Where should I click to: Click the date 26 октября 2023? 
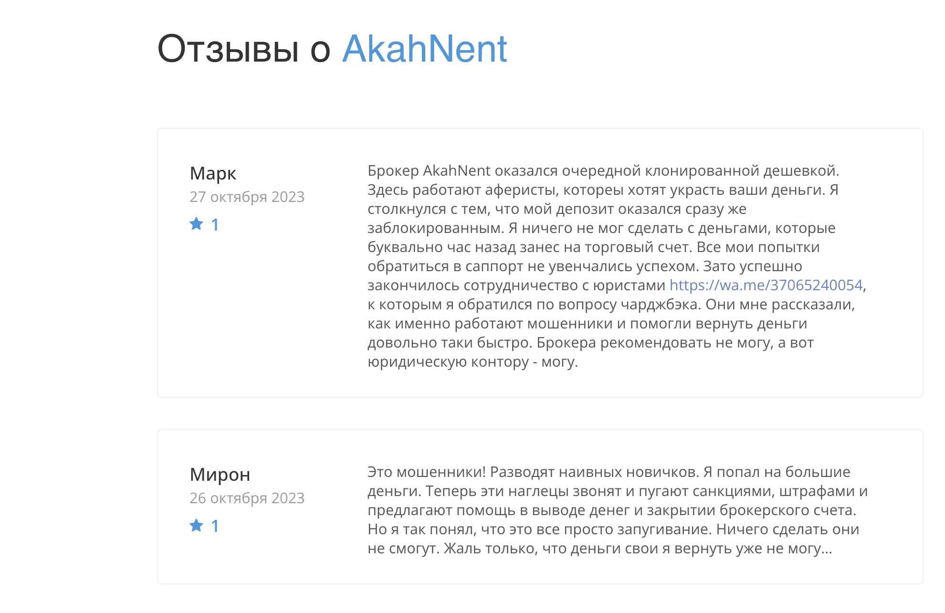click(247, 498)
